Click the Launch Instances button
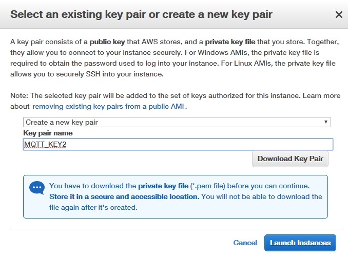This screenshot has width=348, height=258. (x=300, y=243)
